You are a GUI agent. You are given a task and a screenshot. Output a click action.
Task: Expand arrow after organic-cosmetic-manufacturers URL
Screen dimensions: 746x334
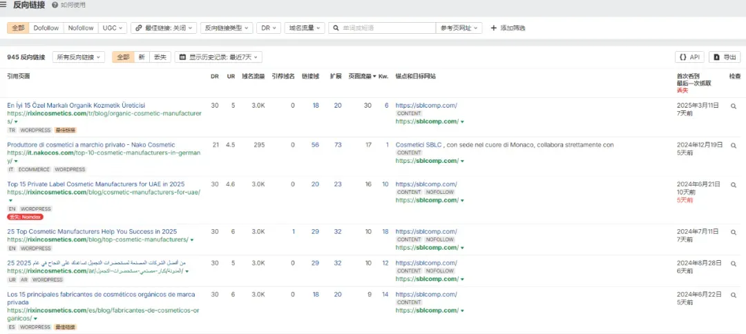coord(16,122)
